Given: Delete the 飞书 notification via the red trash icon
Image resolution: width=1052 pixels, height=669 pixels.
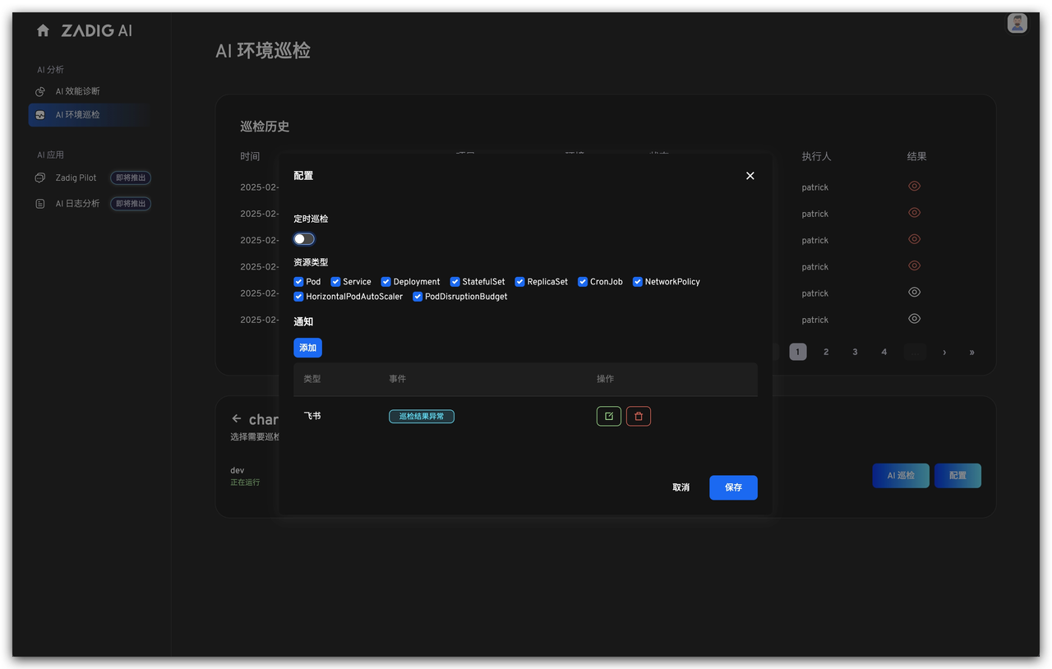Looking at the screenshot, I should click(x=639, y=416).
